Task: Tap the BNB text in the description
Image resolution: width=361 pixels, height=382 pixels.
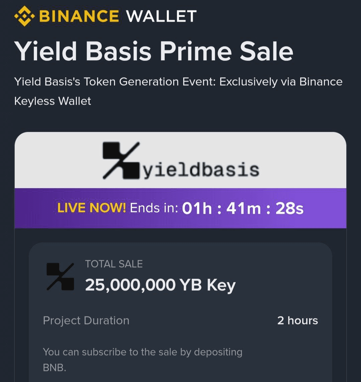Action: 54,368
